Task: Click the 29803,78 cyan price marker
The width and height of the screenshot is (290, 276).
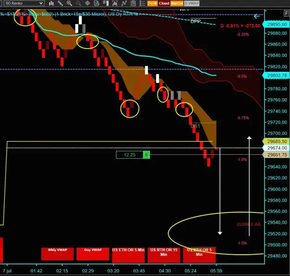Action: click(x=276, y=75)
